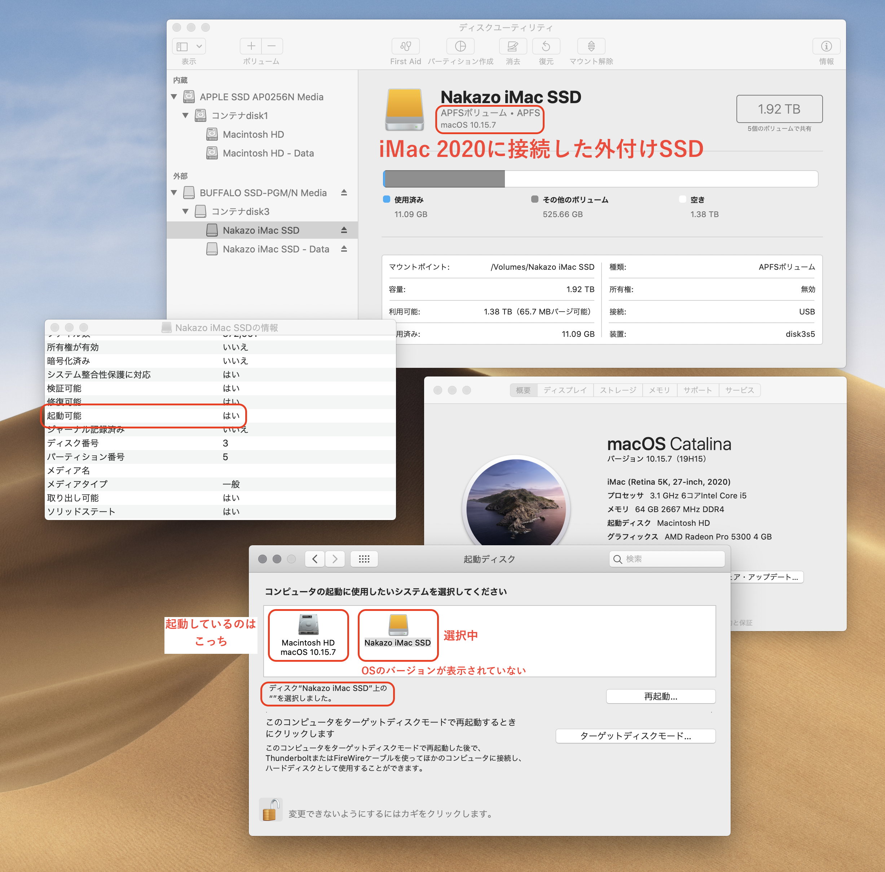Click the ターゲットディスクモード... button
This screenshot has height=872, width=885.
(x=635, y=736)
